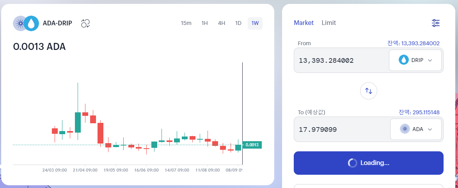This screenshot has width=458, height=188.
Task: Click the ADA-DRIP pair token icons
Action: (26, 23)
